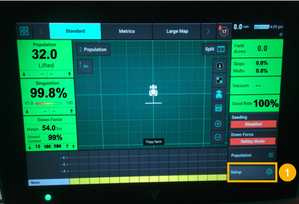
Task: Open the Field Acres tile
Action: [257, 48]
